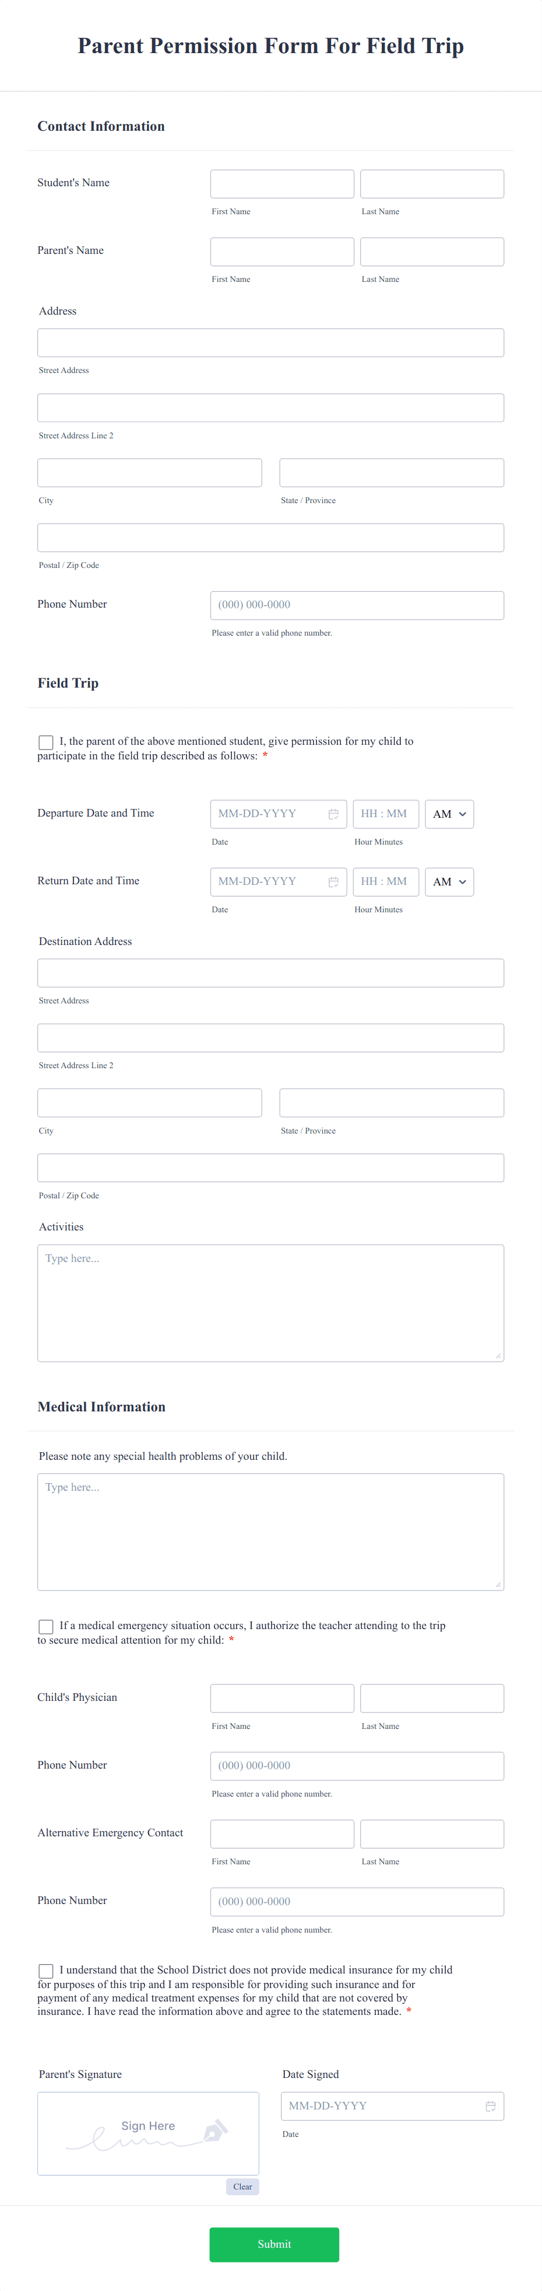Check the School District insurance agreement checkbox
The width and height of the screenshot is (542, 2291).
pos(46,1971)
